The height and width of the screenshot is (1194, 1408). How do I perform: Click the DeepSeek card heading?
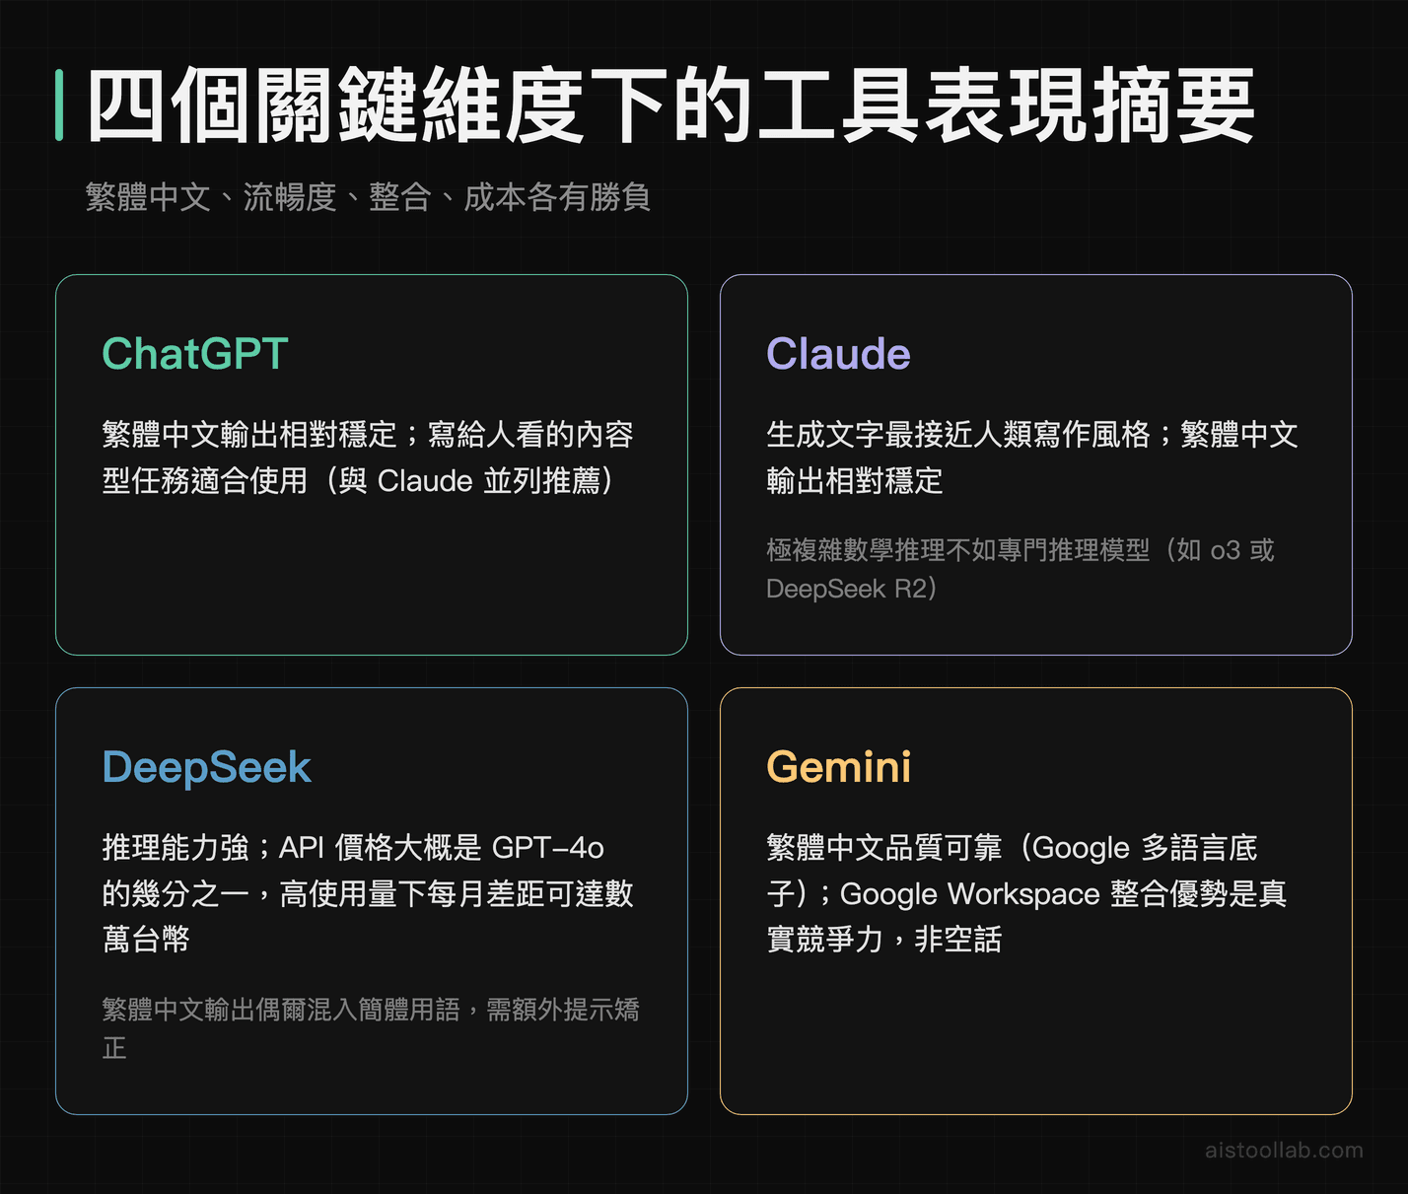207,768
